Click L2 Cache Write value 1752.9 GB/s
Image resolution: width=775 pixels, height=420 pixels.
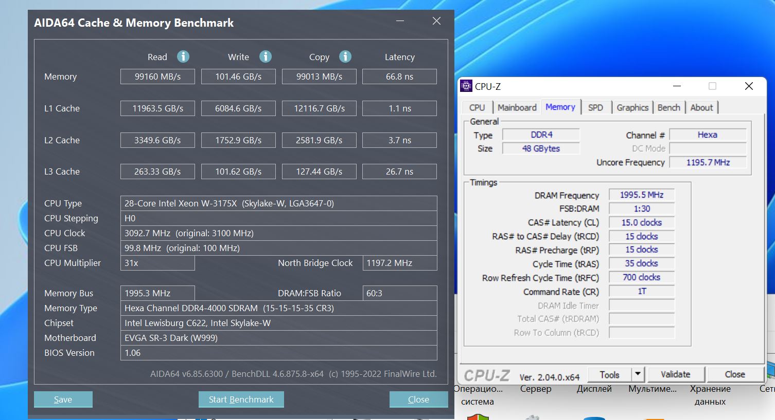pos(238,140)
